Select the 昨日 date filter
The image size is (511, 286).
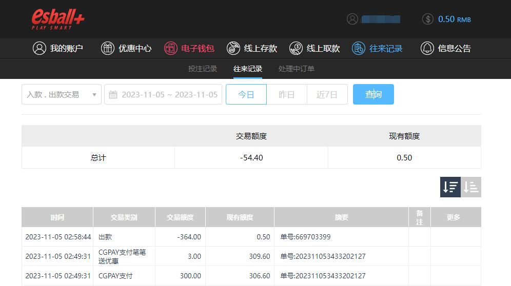pyautogui.click(x=287, y=94)
